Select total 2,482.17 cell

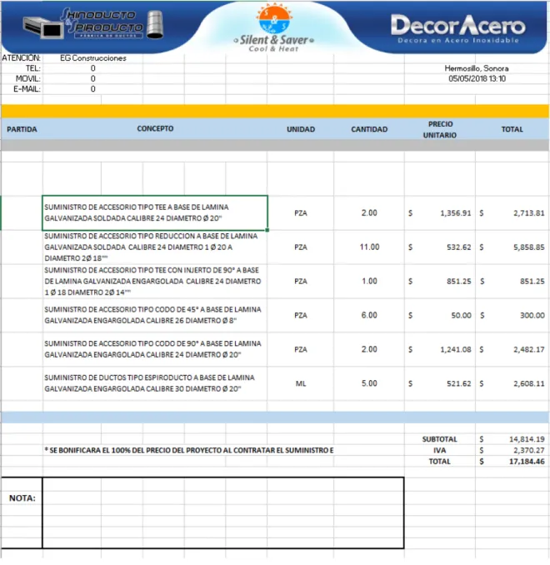[512, 349]
